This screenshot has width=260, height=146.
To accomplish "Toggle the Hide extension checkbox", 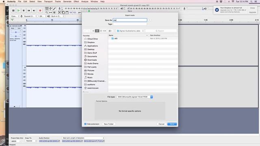I will coord(85,124).
